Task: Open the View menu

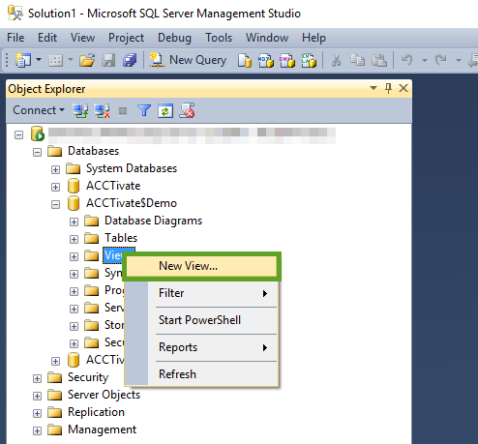Action: click(82, 38)
